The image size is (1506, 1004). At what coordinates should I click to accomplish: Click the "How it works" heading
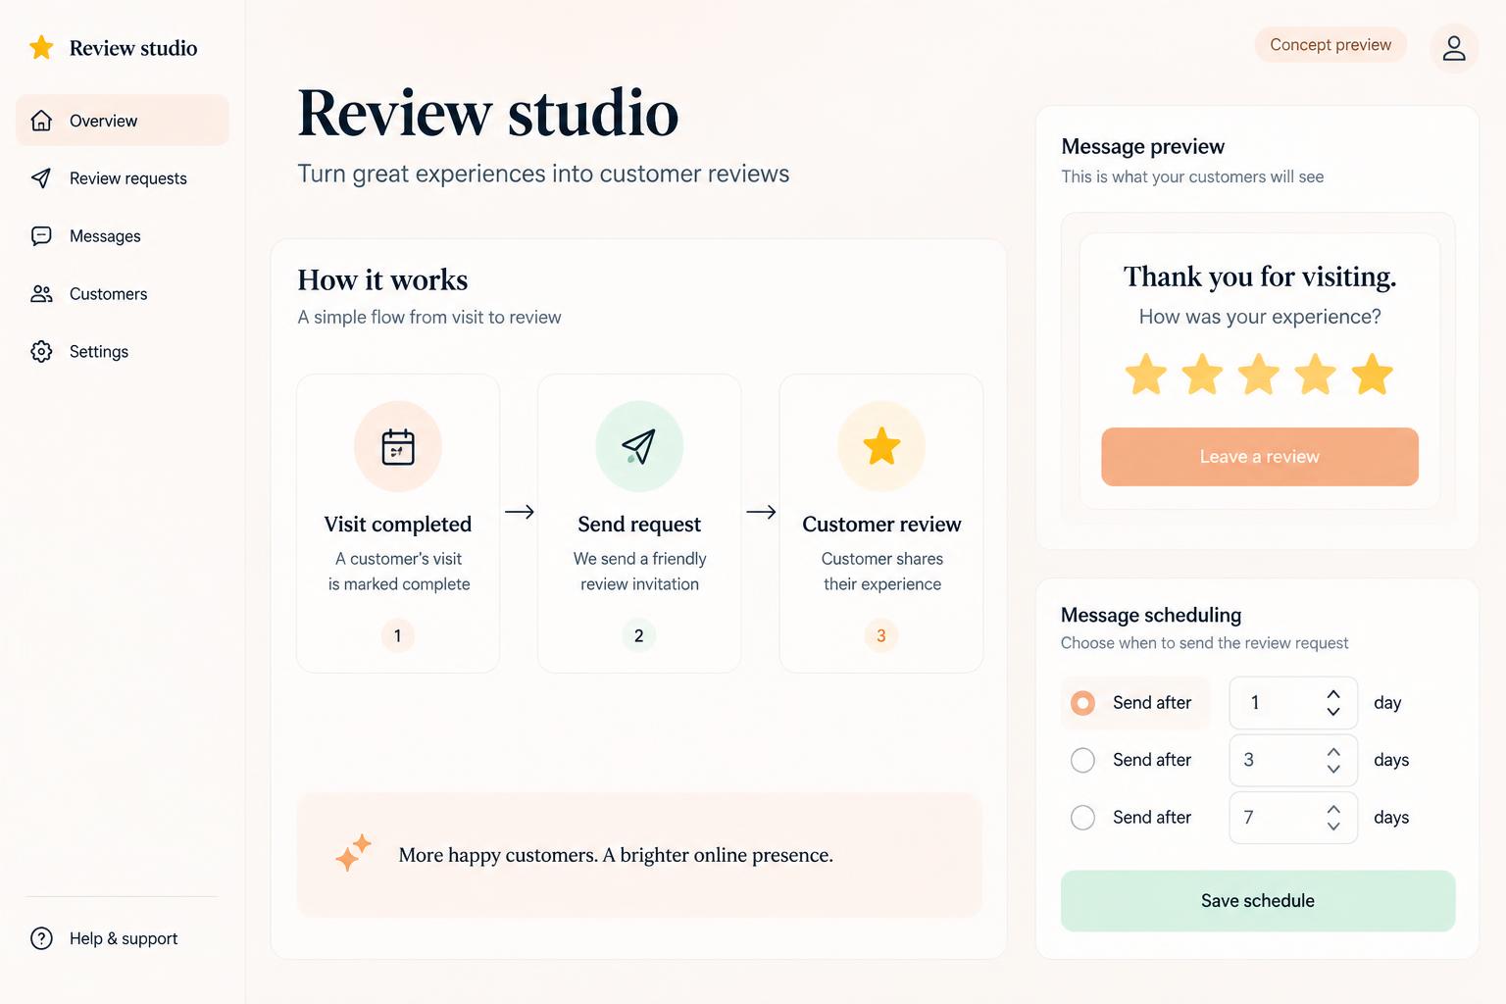[x=382, y=280]
